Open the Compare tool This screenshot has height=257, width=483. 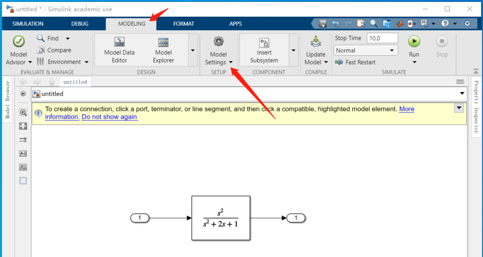pyautogui.click(x=54, y=50)
